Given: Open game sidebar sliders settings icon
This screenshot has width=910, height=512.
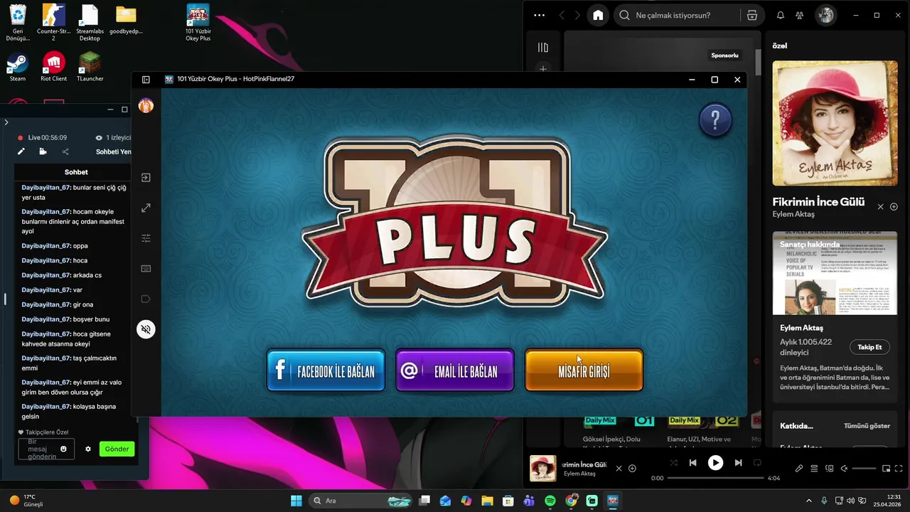Looking at the screenshot, I should (146, 238).
